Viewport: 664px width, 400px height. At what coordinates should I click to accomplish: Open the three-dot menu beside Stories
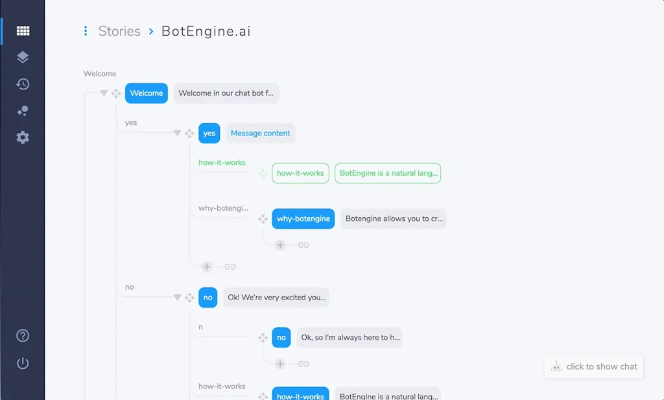coord(85,30)
